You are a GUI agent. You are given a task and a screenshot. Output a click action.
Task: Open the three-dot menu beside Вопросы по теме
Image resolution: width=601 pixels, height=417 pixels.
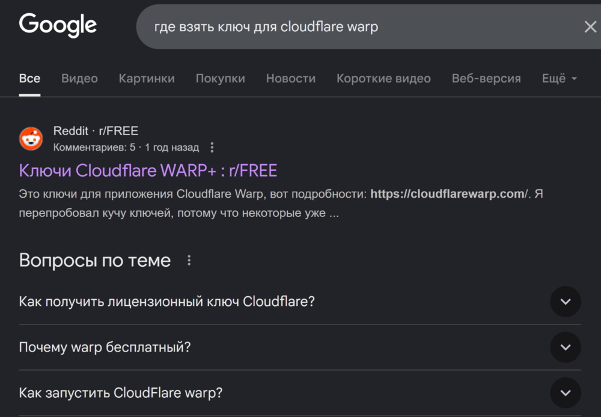click(189, 260)
